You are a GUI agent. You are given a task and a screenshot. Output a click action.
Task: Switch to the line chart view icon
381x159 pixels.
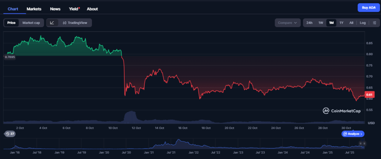[x=52, y=23]
